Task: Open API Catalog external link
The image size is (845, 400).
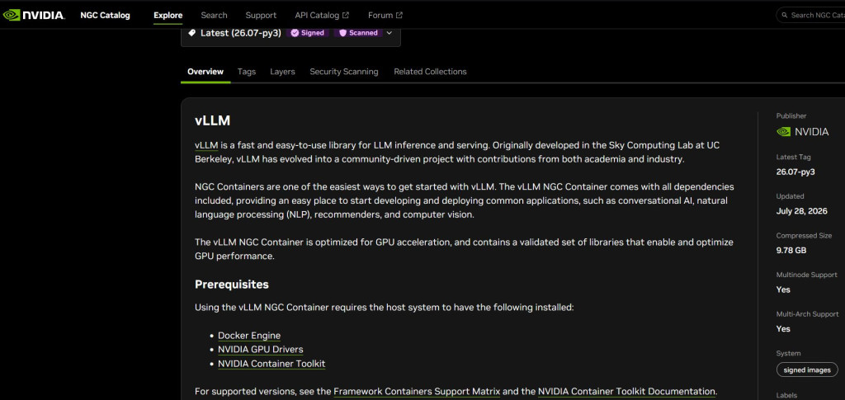Action: pos(322,15)
